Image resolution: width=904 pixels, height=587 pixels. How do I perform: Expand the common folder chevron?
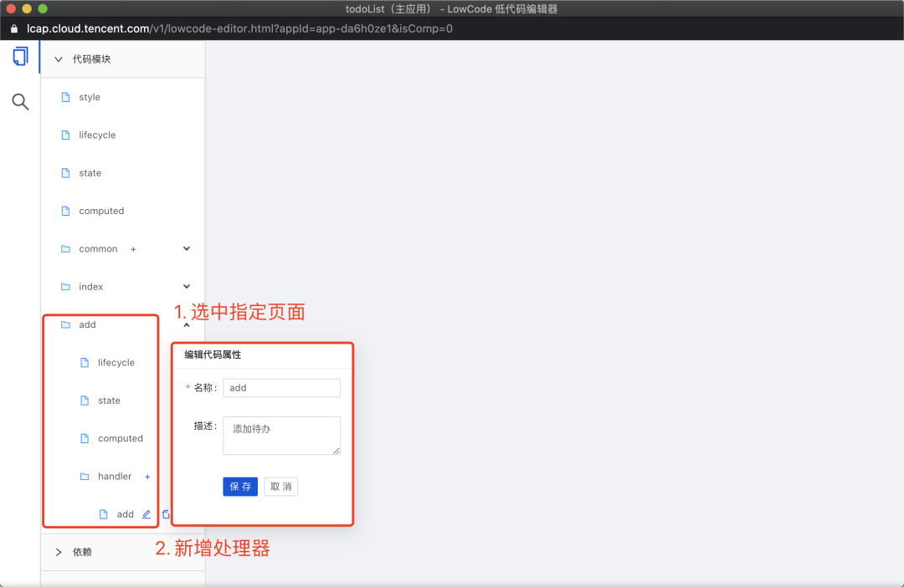[187, 248]
